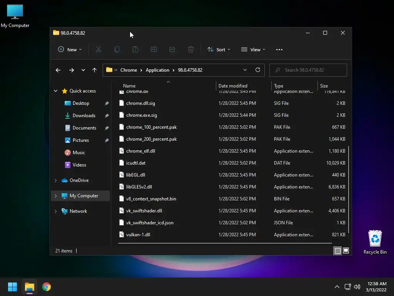This screenshot has width=394, height=296.
Task: Expand the OneDrive tree node
Action: (x=56, y=180)
